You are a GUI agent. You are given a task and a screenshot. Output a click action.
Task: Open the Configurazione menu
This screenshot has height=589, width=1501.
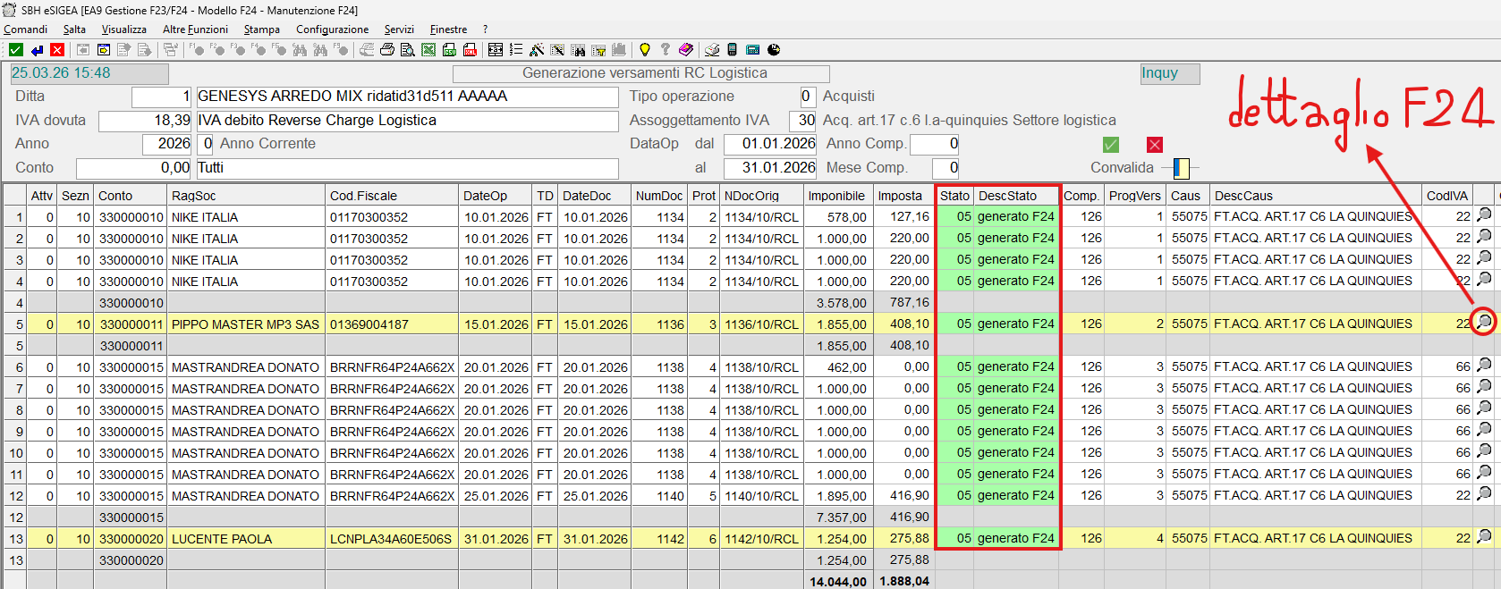coord(332,29)
